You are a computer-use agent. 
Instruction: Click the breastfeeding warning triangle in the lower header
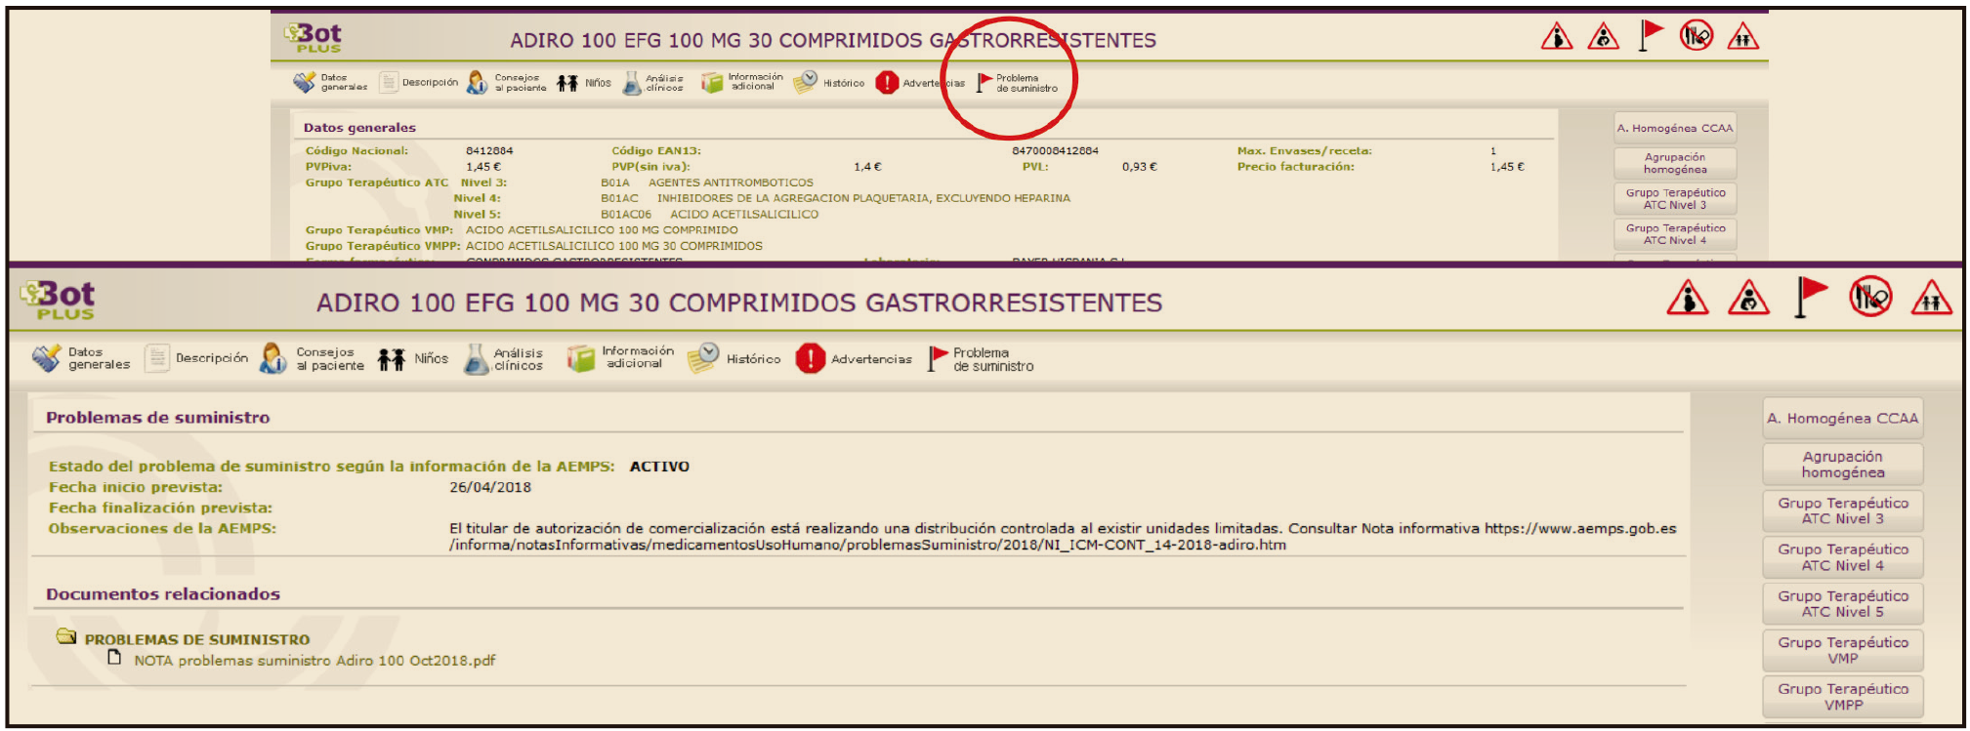click(x=1747, y=298)
